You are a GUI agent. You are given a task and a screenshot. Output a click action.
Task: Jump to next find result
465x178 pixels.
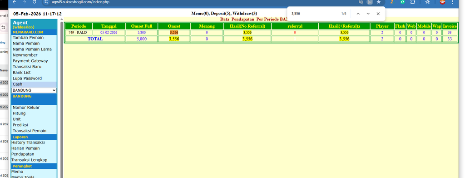[x=368, y=14]
